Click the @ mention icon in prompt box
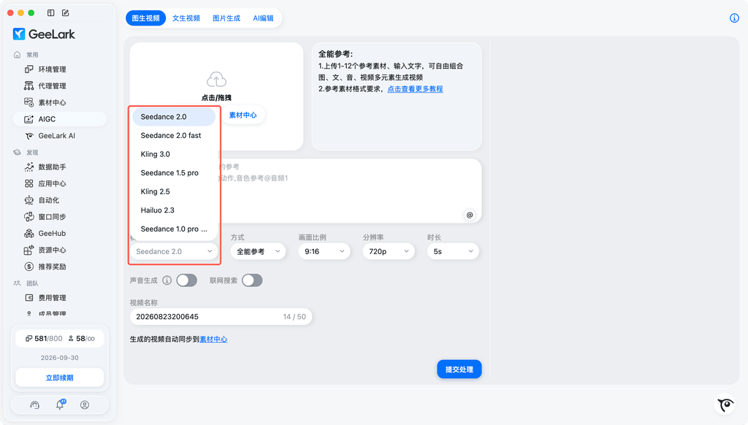The height and width of the screenshot is (425, 748). [x=470, y=215]
